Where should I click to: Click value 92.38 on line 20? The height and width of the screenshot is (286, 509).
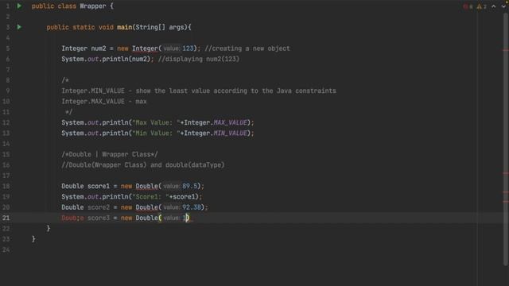(192, 207)
